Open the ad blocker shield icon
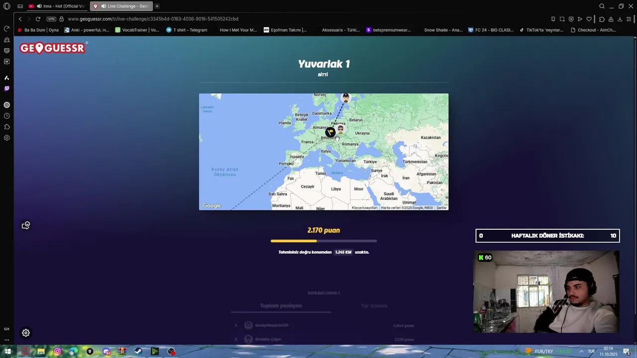The width and height of the screenshot is (637, 358). pos(571,19)
